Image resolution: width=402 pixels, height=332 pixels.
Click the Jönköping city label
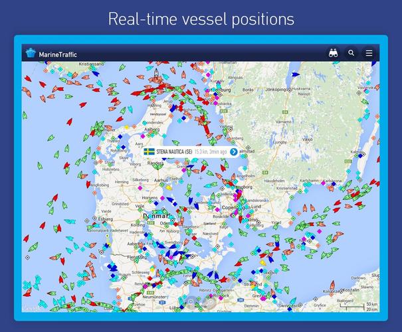(276, 90)
